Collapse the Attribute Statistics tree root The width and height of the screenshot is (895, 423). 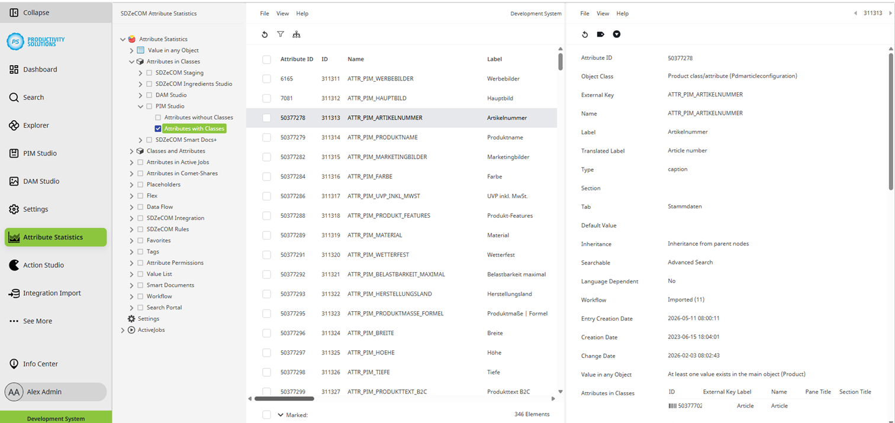pos(123,40)
